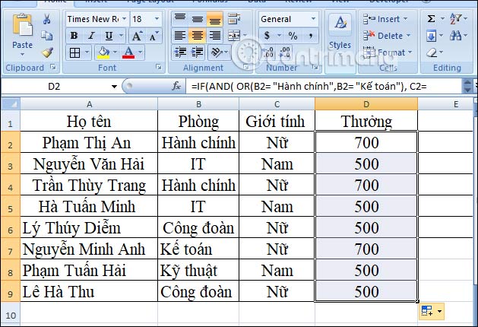Toggle Bold formatting
Viewport: 478px width, 327px height.
click(74, 36)
